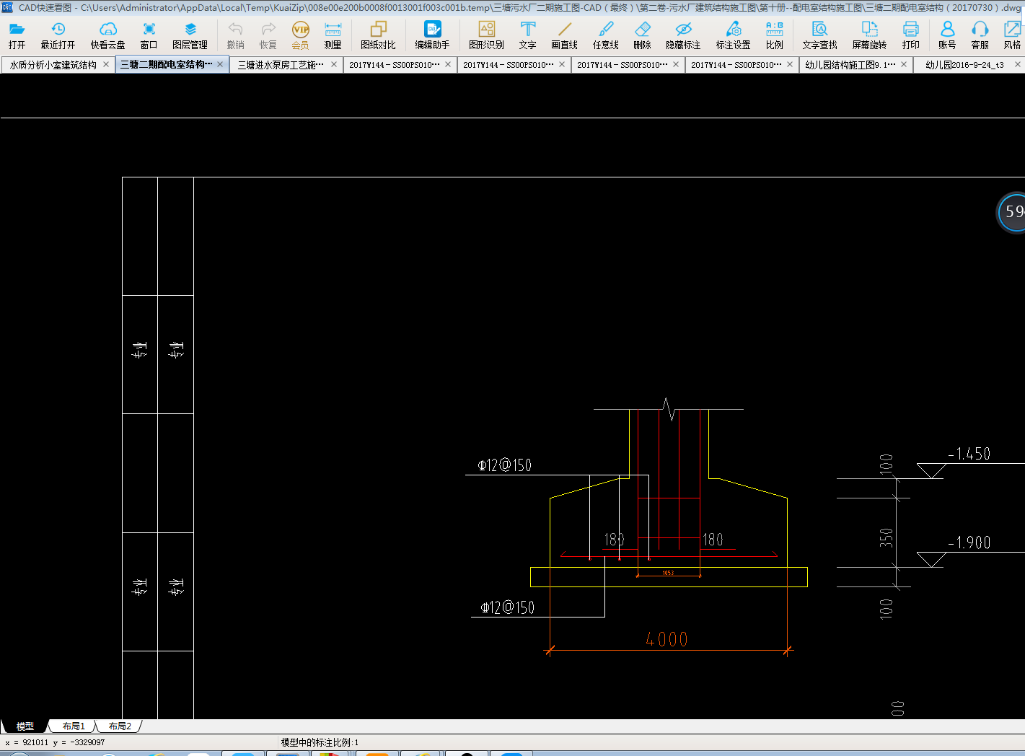The image size is (1025, 756).
Task: Switch to 布局2 layout tab
Action: pyautogui.click(x=120, y=726)
